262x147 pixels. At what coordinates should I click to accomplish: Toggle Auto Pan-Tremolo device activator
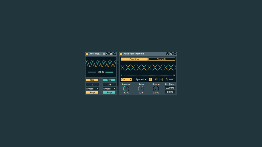(121, 54)
